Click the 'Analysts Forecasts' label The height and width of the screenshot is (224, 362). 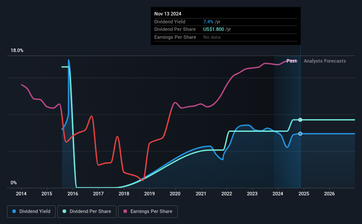pos(325,61)
